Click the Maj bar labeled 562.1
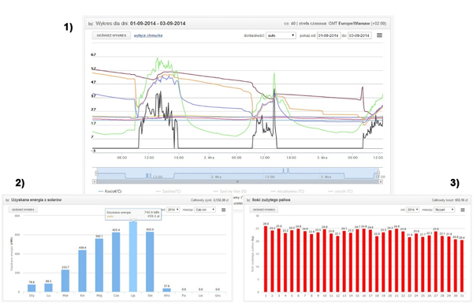Viewport: 473px width, 305px height. click(x=99, y=265)
